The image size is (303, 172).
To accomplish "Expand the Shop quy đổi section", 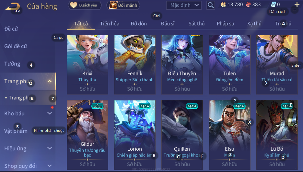I will pos(50,166).
